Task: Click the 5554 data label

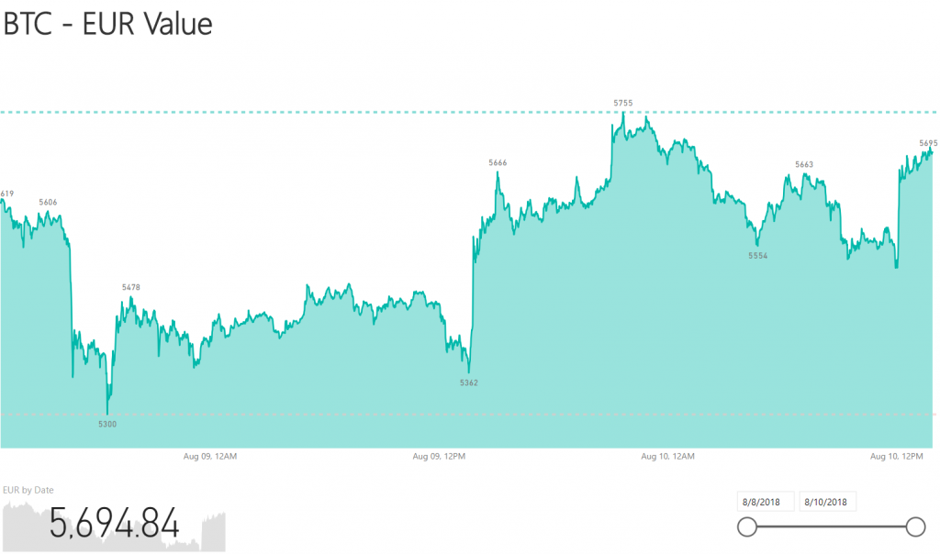Action: coord(758,256)
